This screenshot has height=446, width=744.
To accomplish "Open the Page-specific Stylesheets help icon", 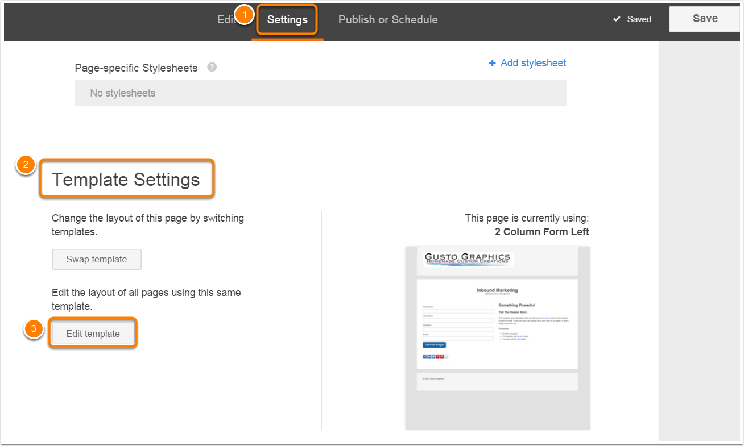I will pos(212,67).
